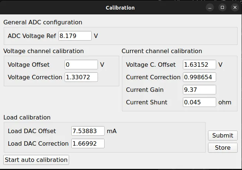Click the 'mA' unit label
The height and width of the screenshot is (170, 242).
tap(112, 131)
